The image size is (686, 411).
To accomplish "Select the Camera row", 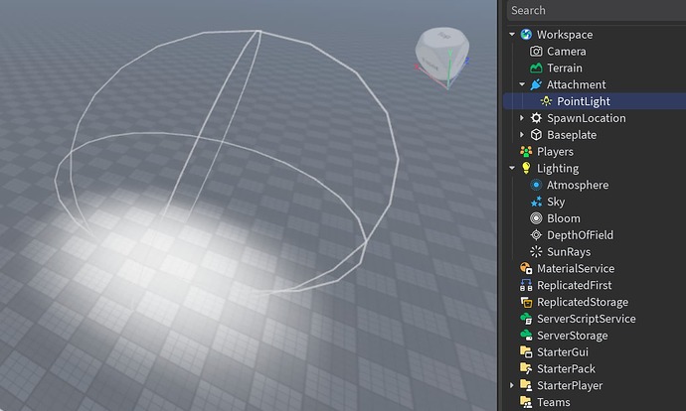I will pyautogui.click(x=595, y=51).
